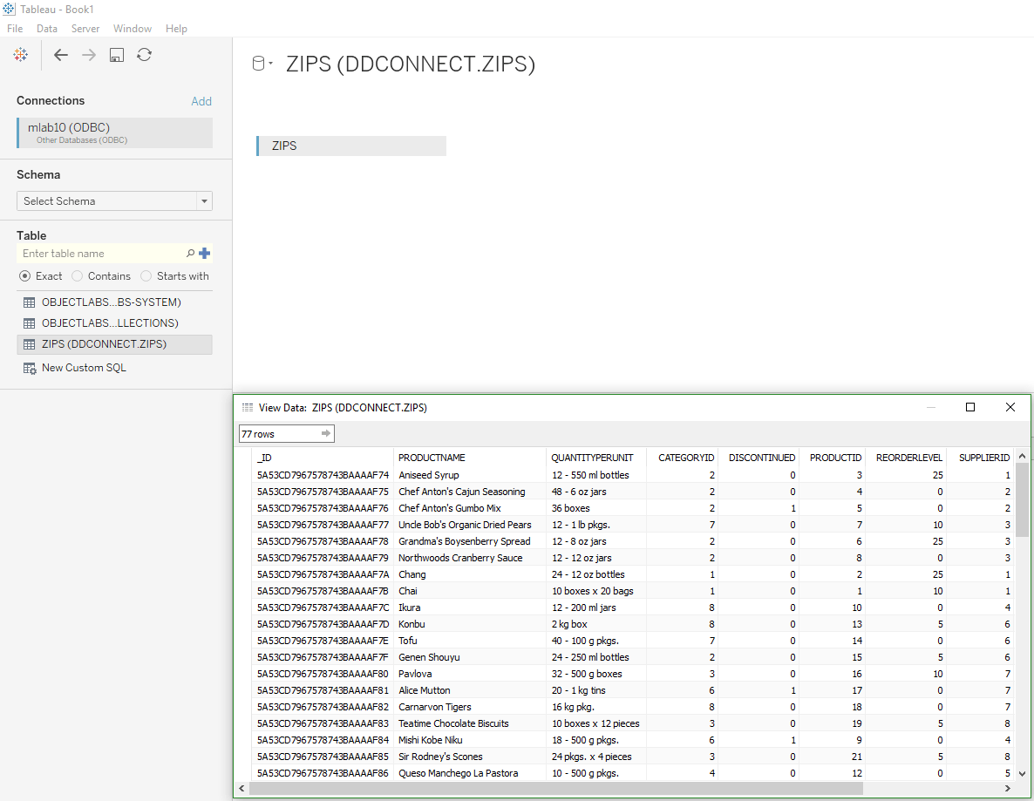Click the ZIPS table on the canvas

pos(351,146)
